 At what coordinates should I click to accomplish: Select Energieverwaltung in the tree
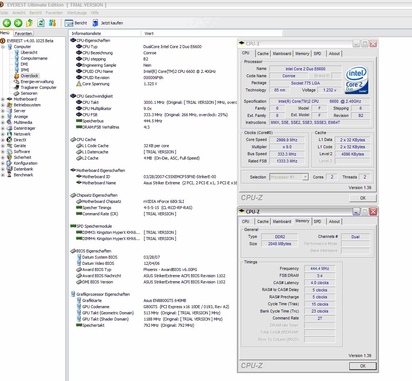pos(37,82)
